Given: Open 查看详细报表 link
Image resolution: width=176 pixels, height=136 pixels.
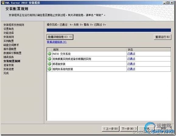Looking at the screenshot, I should [57, 42].
